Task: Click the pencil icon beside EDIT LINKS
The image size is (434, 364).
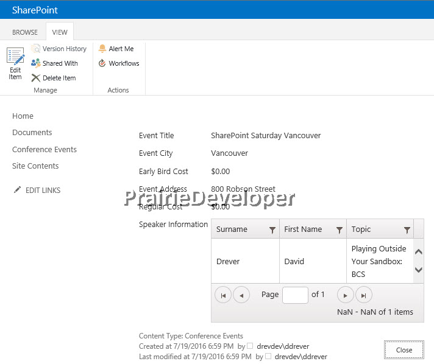Action: click(17, 190)
